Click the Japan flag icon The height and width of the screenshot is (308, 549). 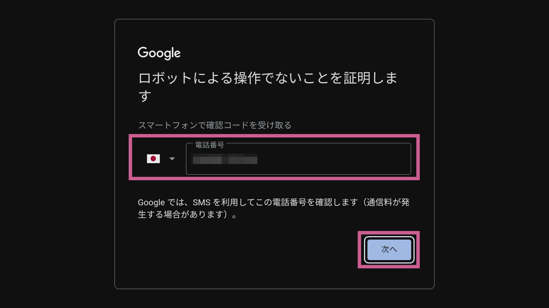(153, 159)
